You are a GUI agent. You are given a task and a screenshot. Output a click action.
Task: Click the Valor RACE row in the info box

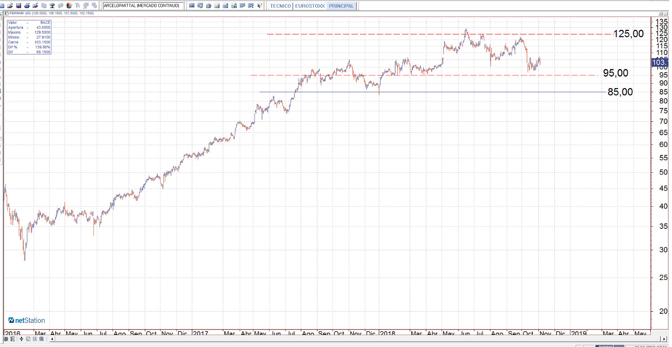point(29,22)
